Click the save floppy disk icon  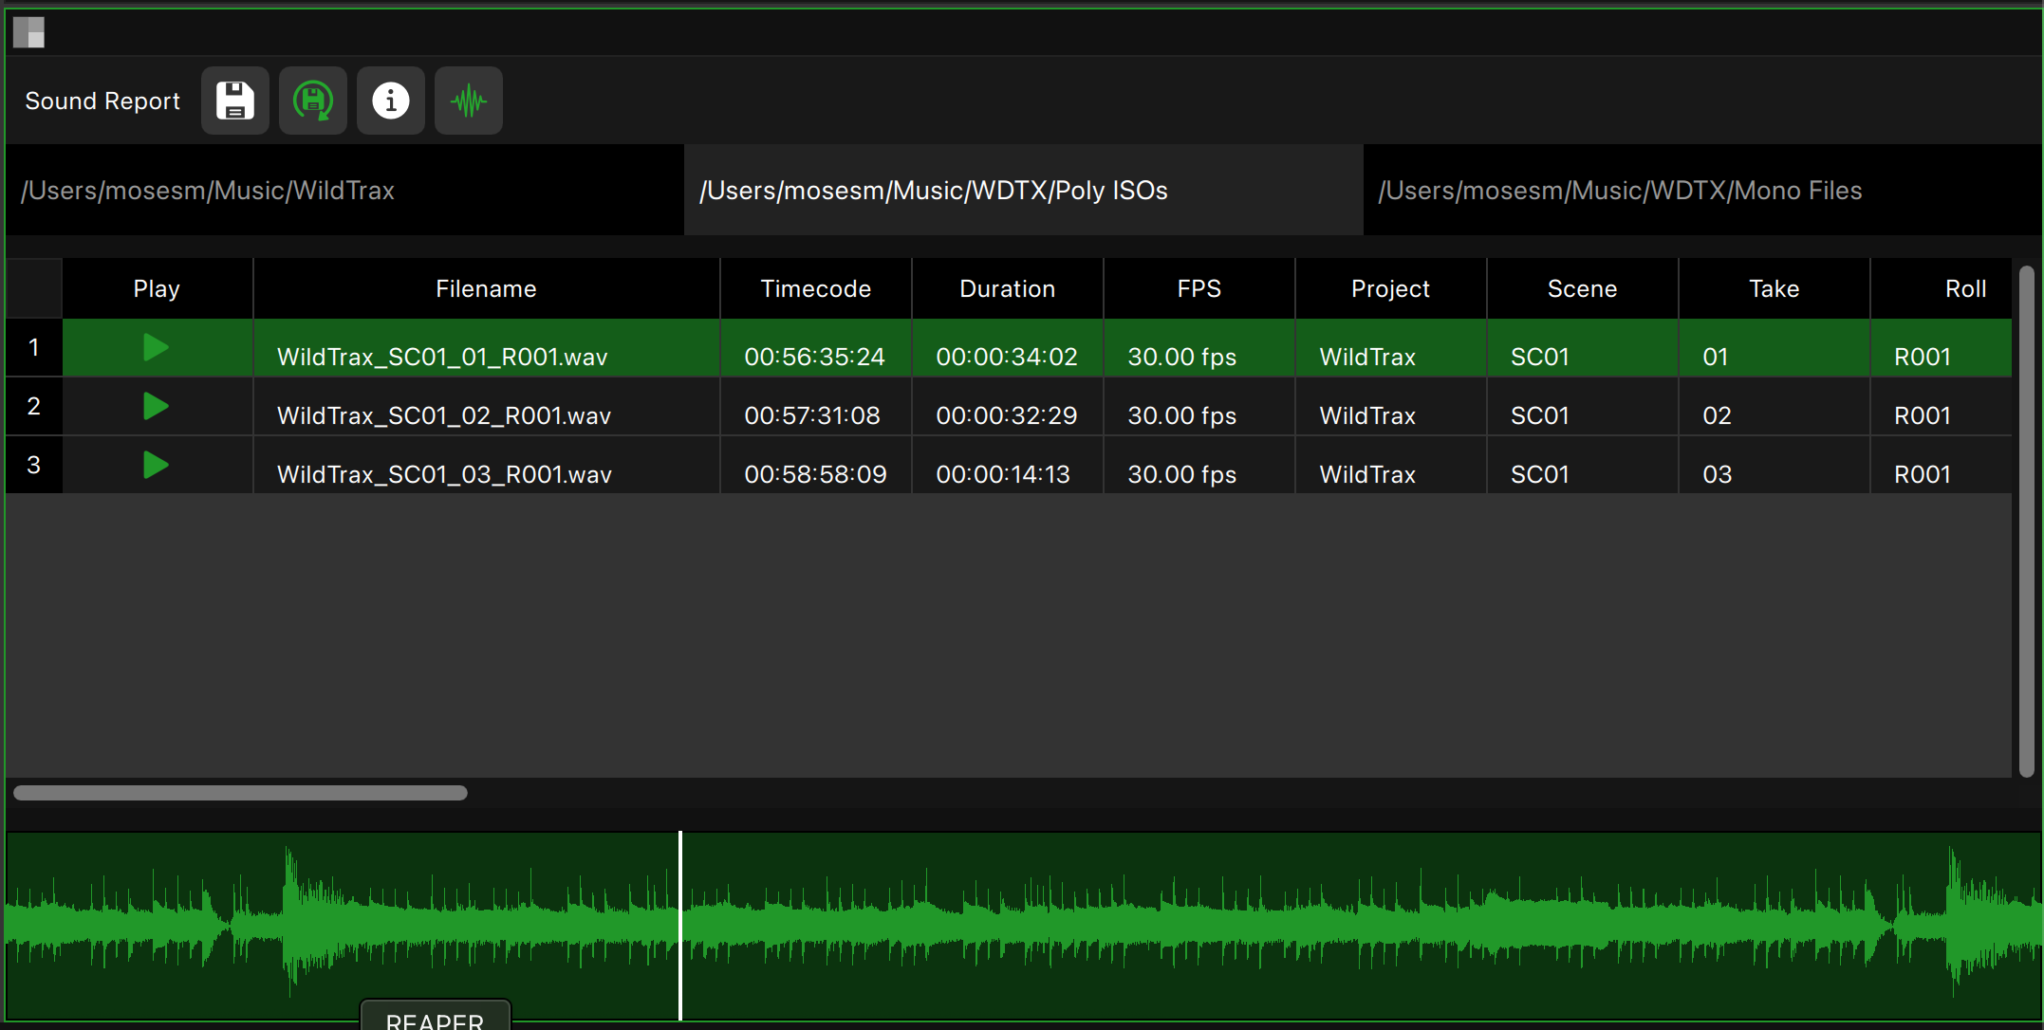234,101
